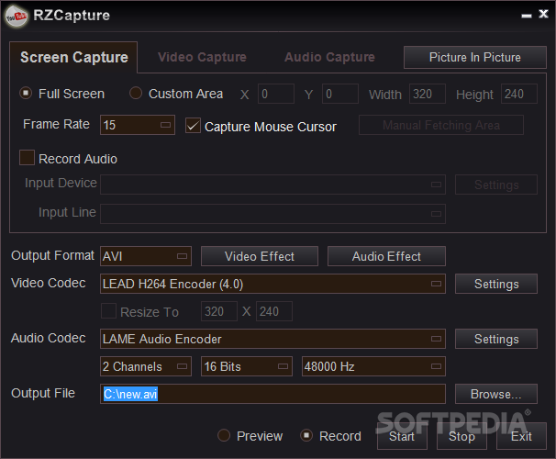The image size is (556, 459).
Task: Click the Output File path field
Action: 272,394
